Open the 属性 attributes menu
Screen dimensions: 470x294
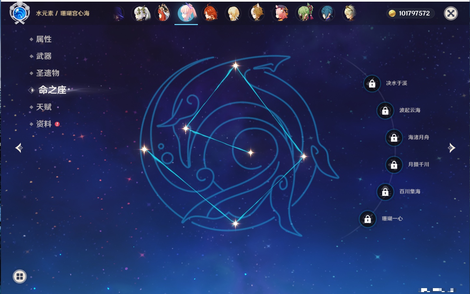click(44, 39)
